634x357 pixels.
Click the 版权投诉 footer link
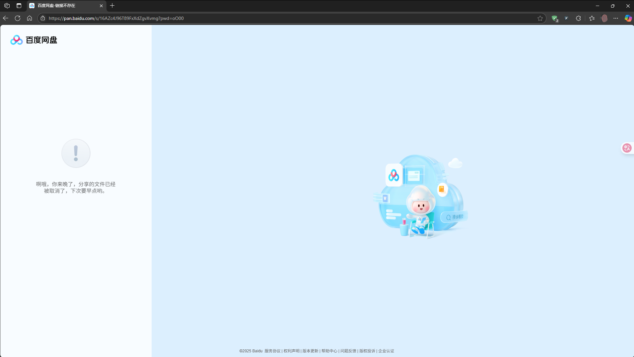[x=367, y=351]
